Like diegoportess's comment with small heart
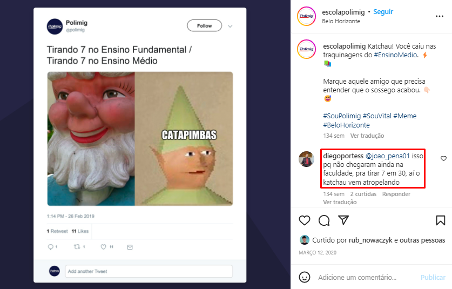Viewport: 452px width, 289px height. tap(443, 158)
